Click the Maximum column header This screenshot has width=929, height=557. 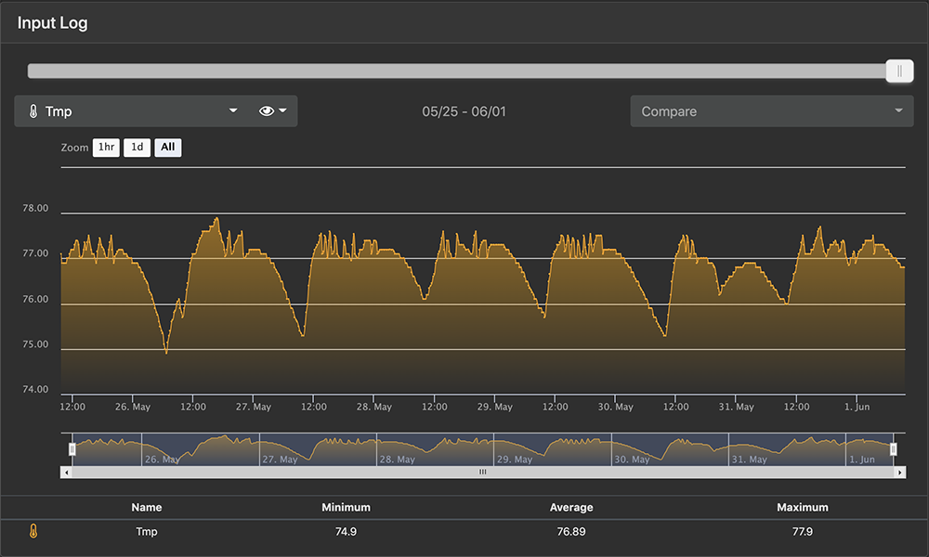tap(802, 507)
